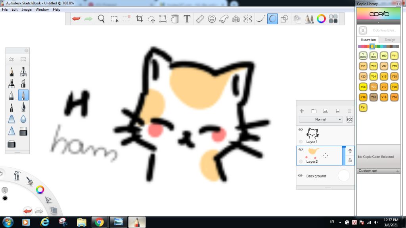Viewport: 406px width, 228px height.
Task: Open the Brush Library icon
Action: [x=23, y=59]
